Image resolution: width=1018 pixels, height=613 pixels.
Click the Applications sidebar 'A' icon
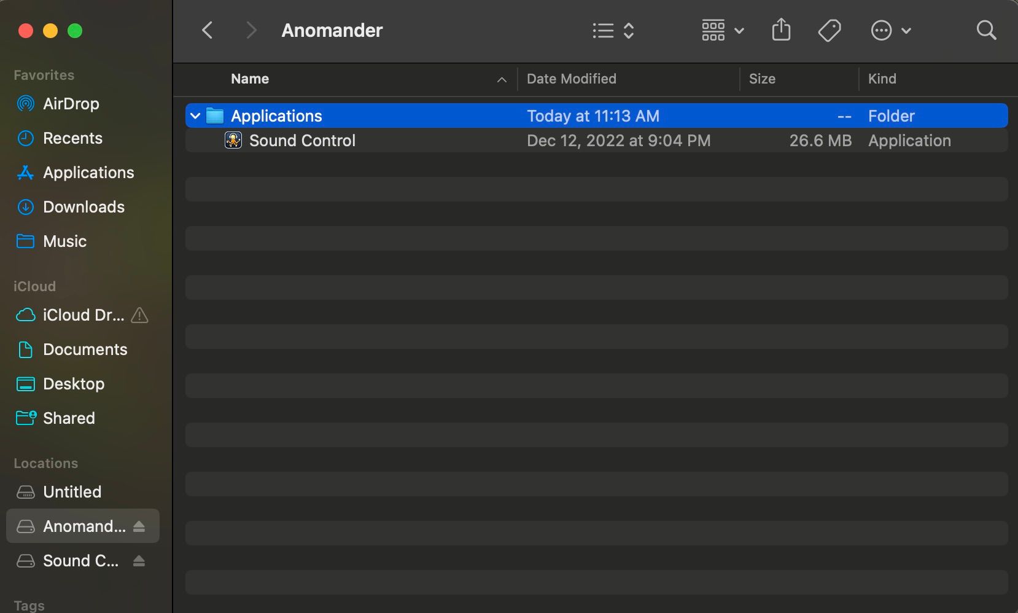point(25,173)
